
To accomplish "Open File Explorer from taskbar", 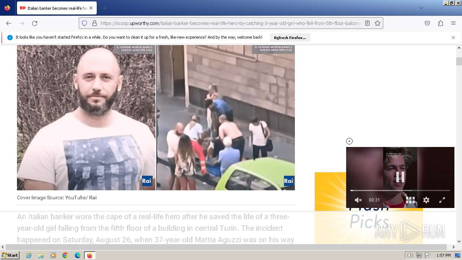I will [41, 255].
